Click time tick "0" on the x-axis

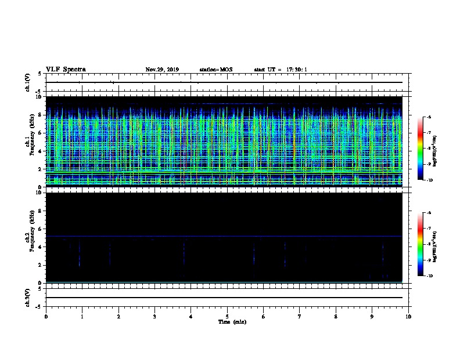[x=46, y=317]
